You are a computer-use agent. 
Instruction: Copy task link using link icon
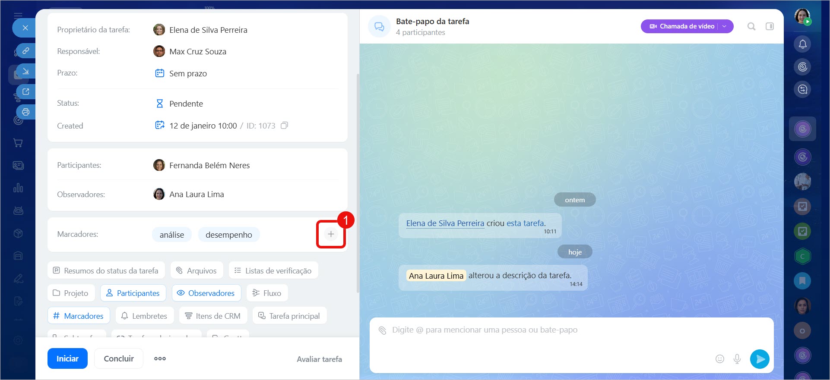point(26,51)
